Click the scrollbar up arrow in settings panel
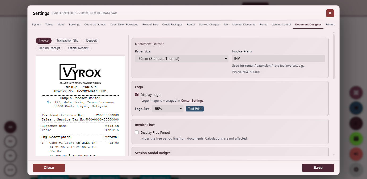The height and width of the screenshot is (179, 367). click(334, 33)
